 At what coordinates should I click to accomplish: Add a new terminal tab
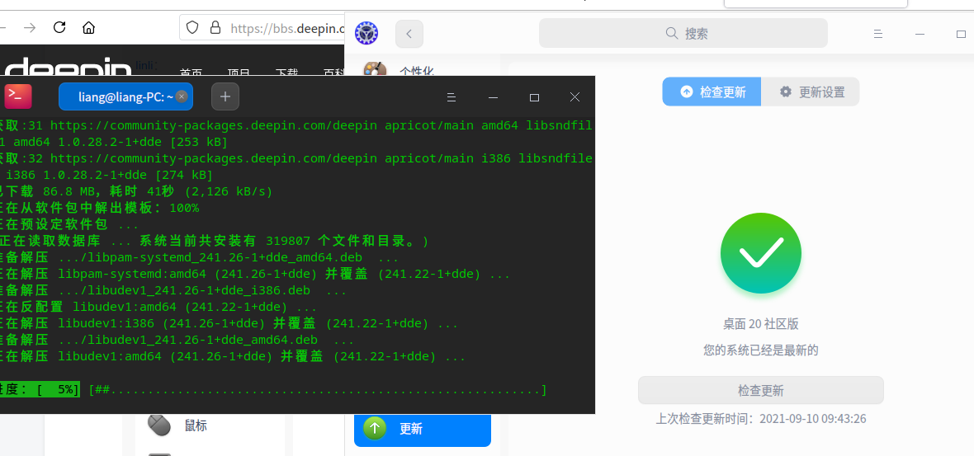[225, 96]
